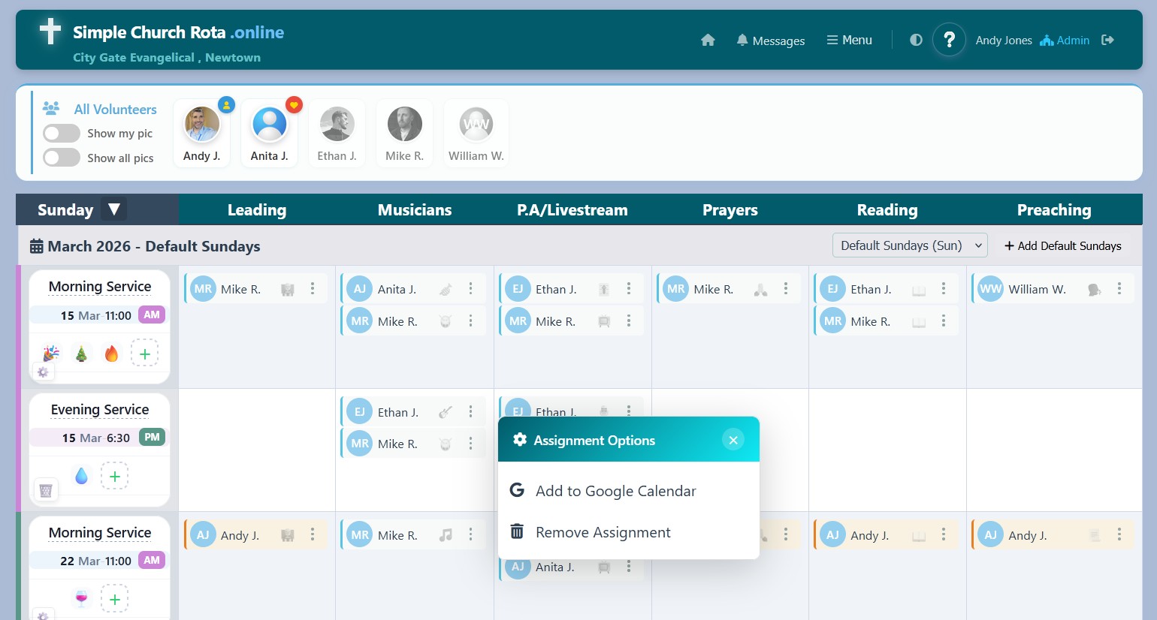The width and height of the screenshot is (1157, 620).
Task: Open the Default Sundays (Sun) dropdown
Action: point(910,245)
